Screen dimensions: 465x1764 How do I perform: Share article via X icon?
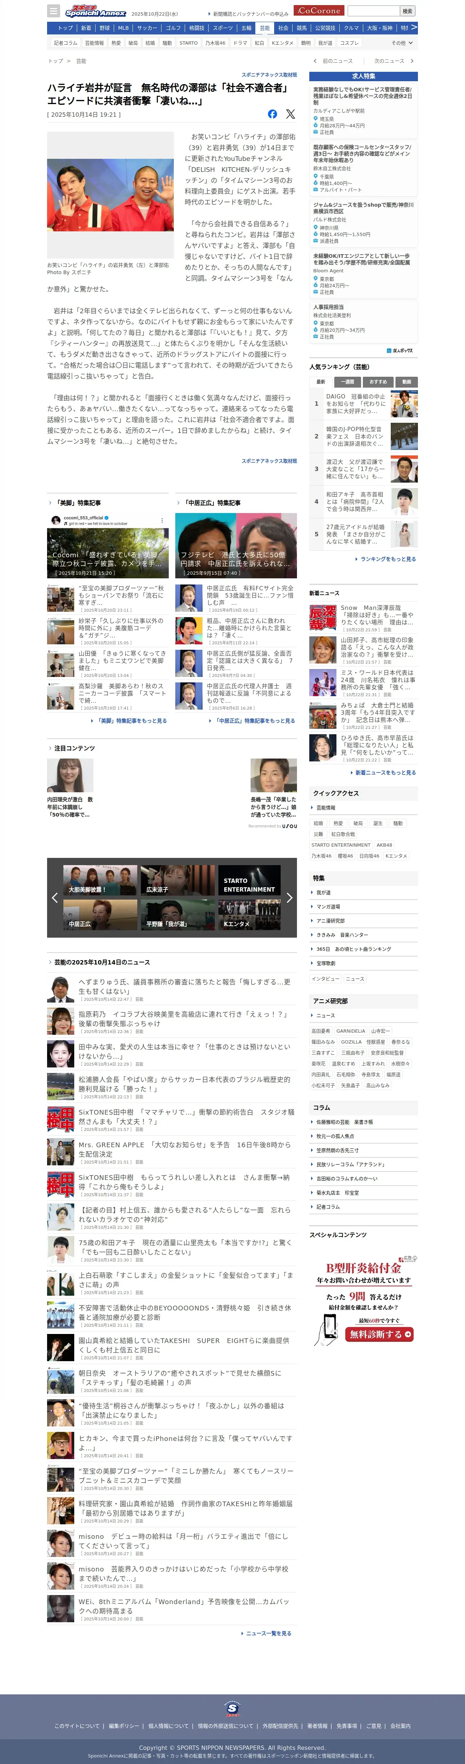click(290, 114)
